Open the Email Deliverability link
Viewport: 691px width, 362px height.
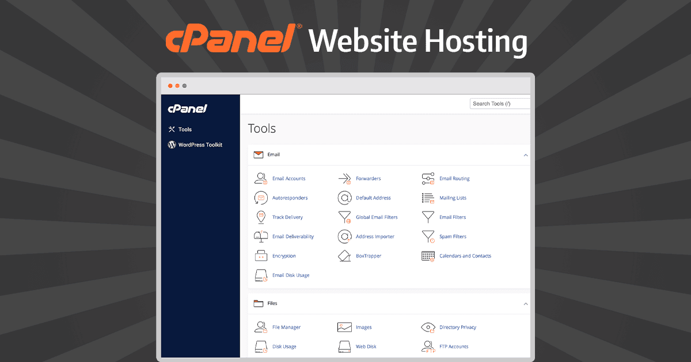click(293, 237)
